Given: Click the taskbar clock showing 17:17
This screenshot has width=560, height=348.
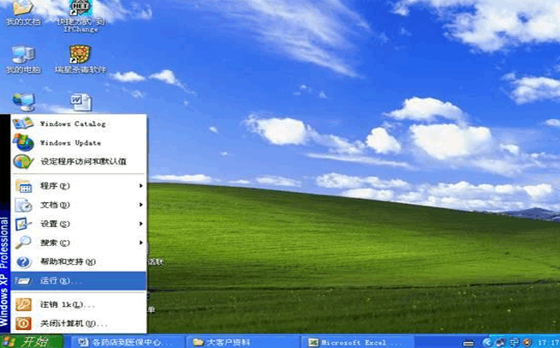Looking at the screenshot, I should pyautogui.click(x=549, y=343).
